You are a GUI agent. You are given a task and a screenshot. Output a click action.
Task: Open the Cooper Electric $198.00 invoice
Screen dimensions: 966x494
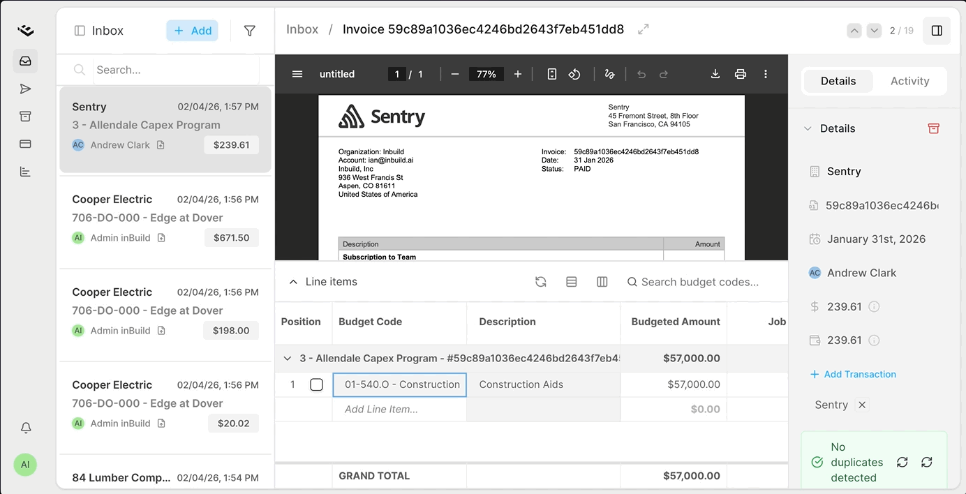point(165,315)
